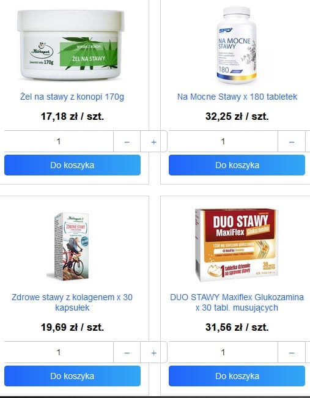
Task: Increase quantity of Zdrowe stawy z kolagenem
Action: (153, 352)
